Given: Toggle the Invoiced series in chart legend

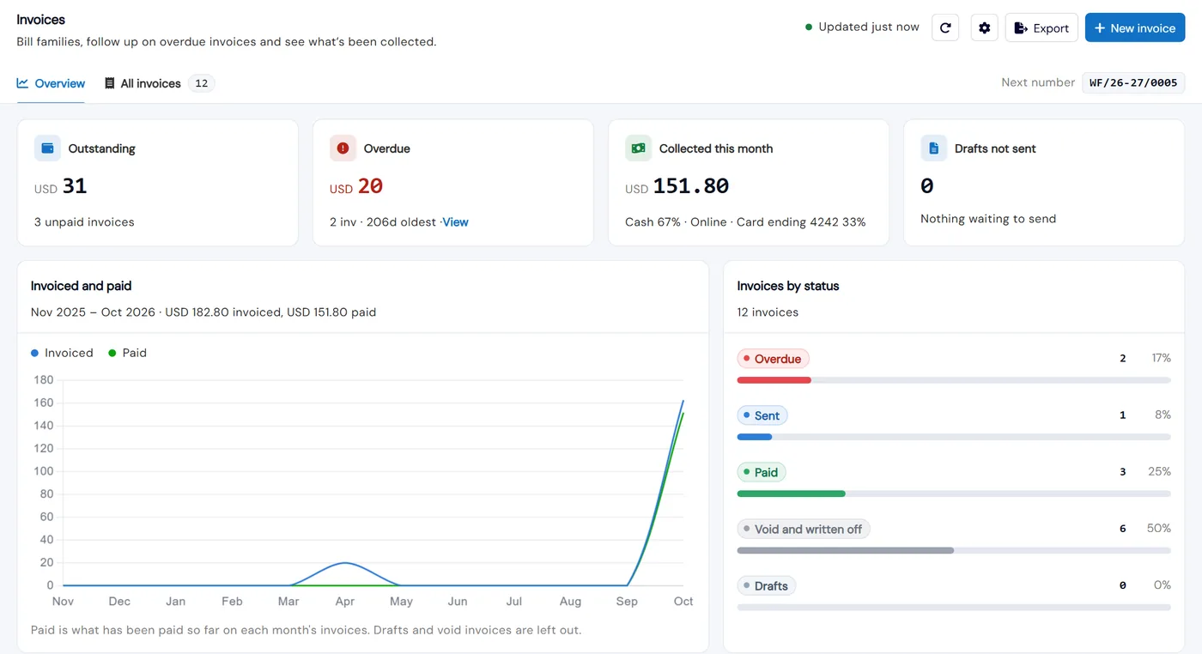Looking at the screenshot, I should coord(62,353).
